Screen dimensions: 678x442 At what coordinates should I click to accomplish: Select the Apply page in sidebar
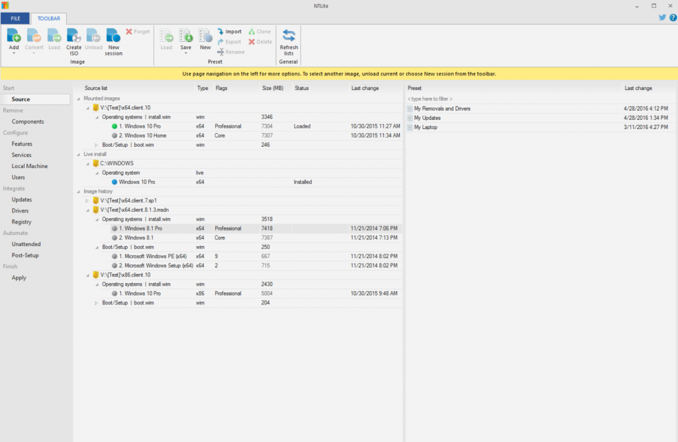[19, 278]
